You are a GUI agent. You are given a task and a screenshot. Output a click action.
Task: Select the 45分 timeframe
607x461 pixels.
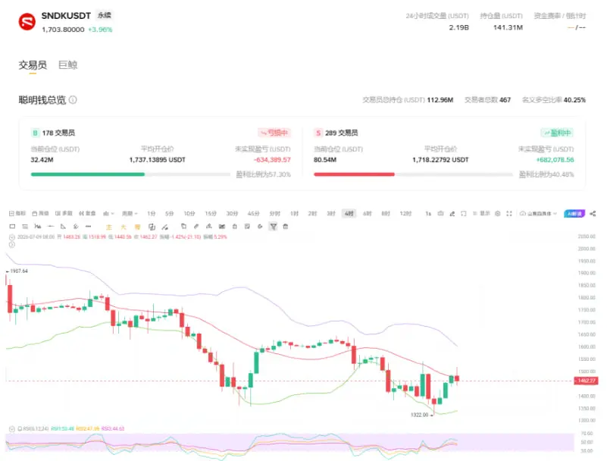[253, 214]
